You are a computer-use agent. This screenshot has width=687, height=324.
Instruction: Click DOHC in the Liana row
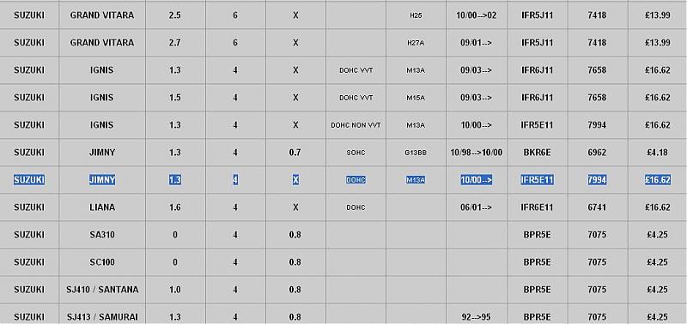356,207
